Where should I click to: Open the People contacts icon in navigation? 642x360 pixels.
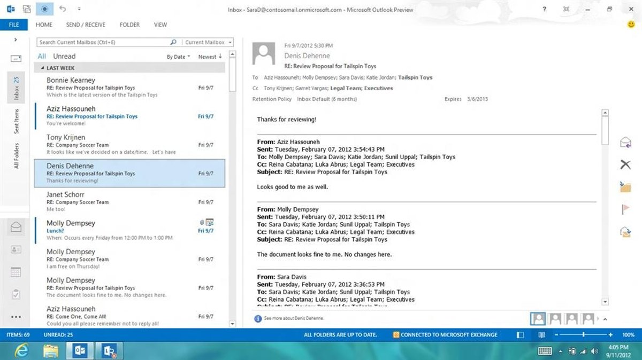pyautogui.click(x=16, y=249)
